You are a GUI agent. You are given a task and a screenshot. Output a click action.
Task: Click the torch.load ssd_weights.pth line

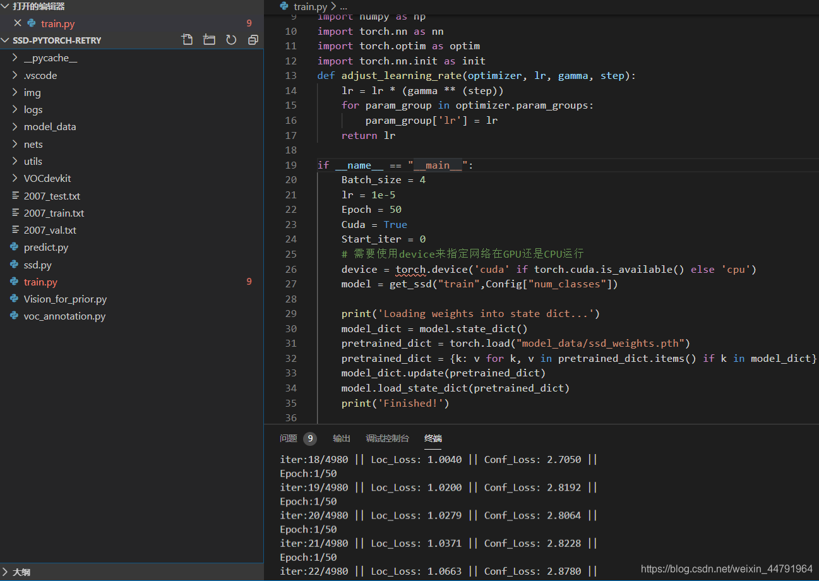[516, 344]
